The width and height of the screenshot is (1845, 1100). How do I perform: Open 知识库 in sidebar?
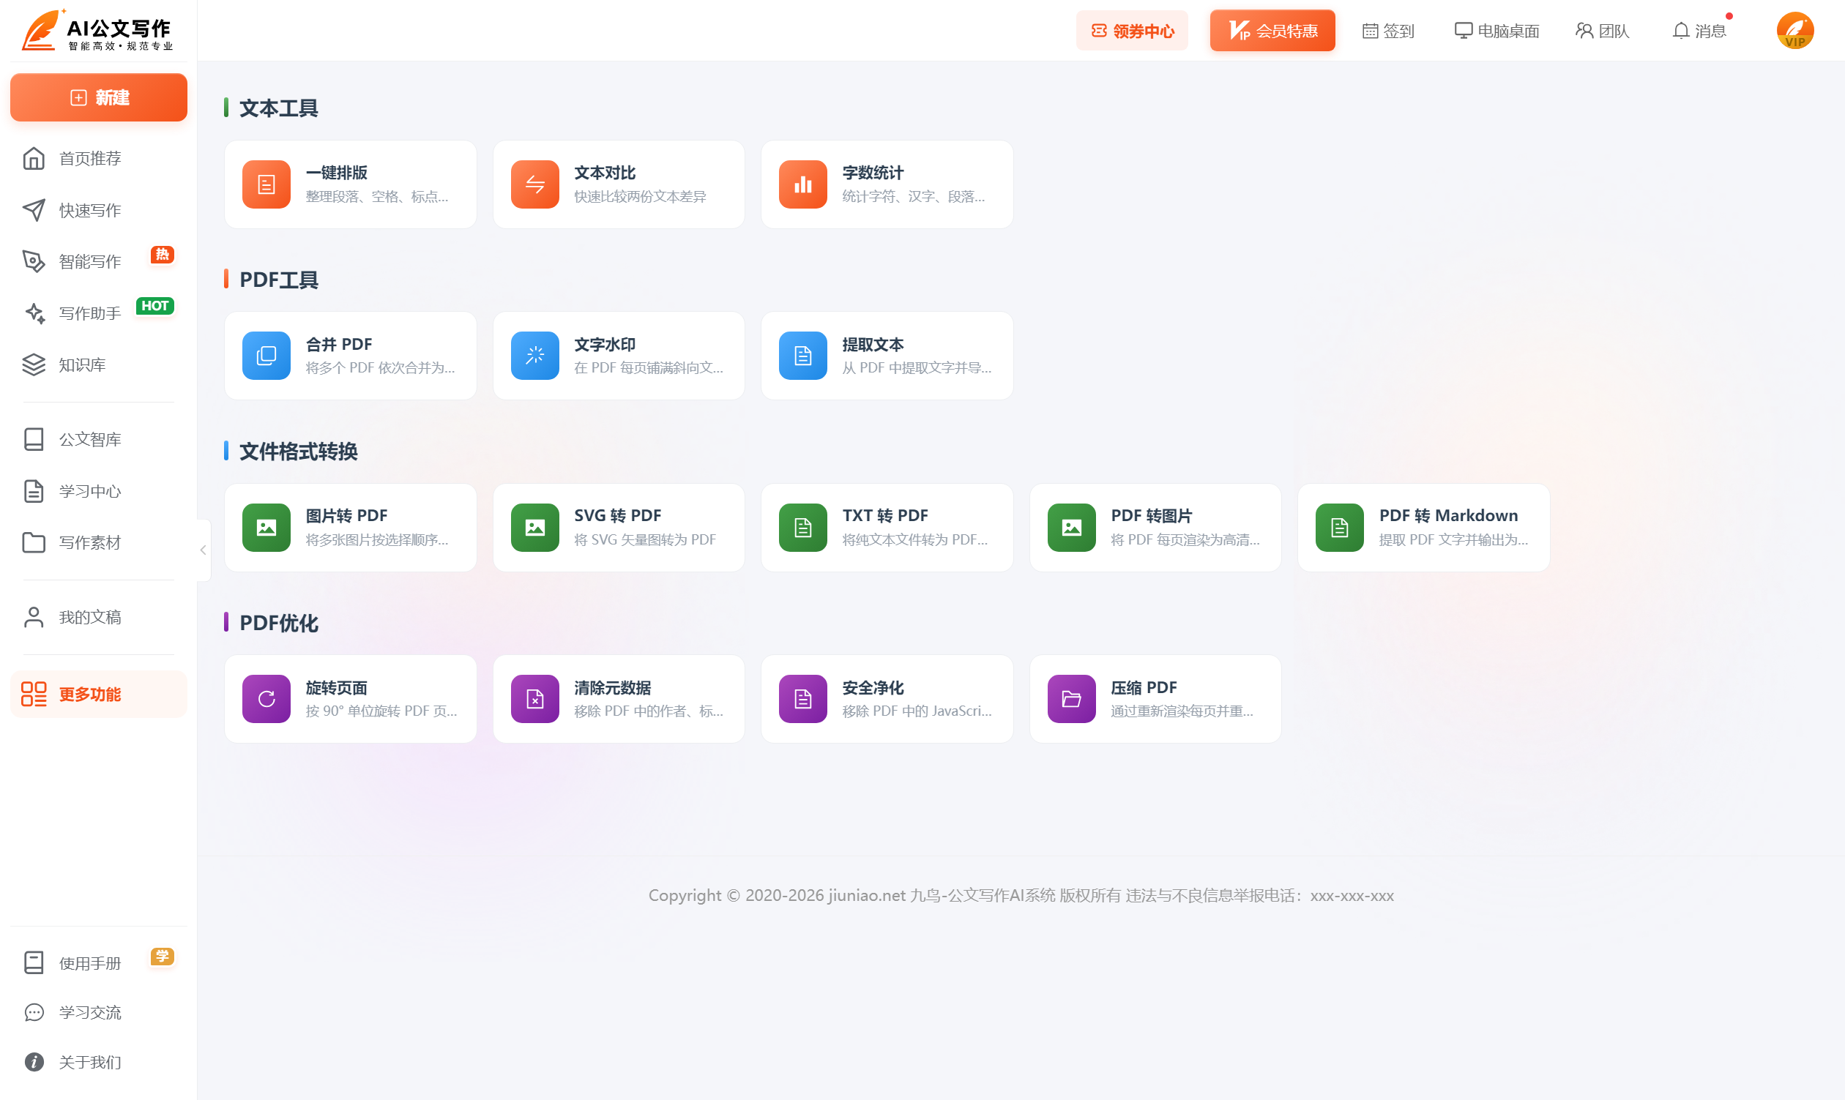(99, 364)
